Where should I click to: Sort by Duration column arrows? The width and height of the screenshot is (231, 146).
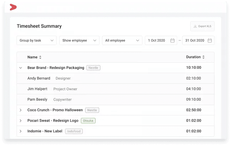click(x=203, y=57)
